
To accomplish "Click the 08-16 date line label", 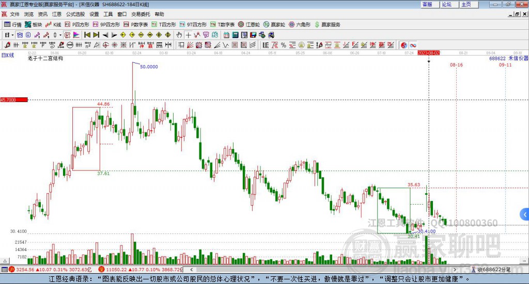I will tap(456, 64).
